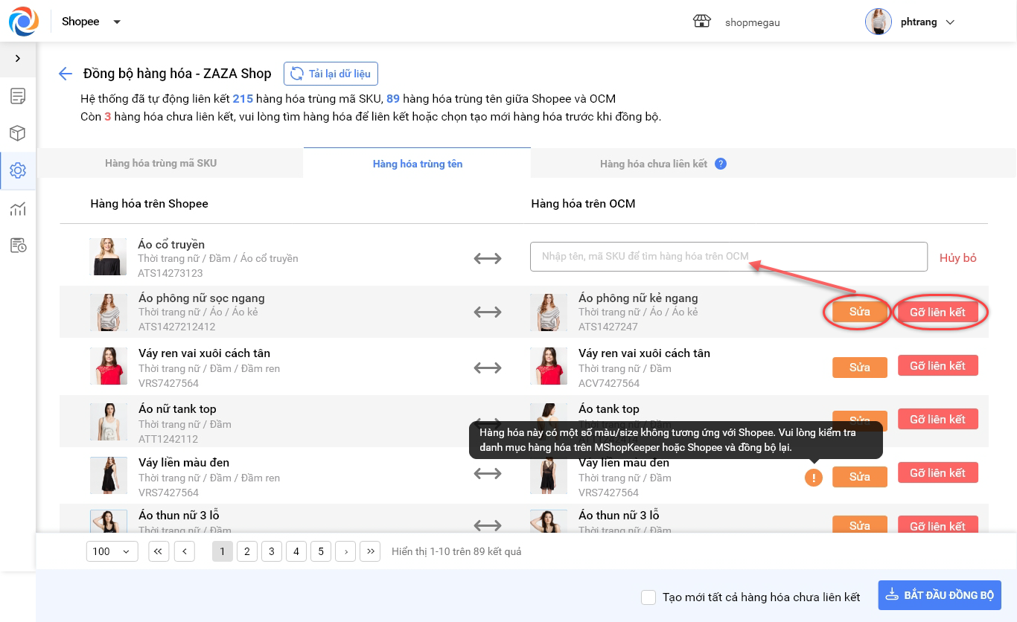Switch to Hàng hóa trùng mã SKU tab
Viewport: 1017px width, 622px height.
coord(161,163)
